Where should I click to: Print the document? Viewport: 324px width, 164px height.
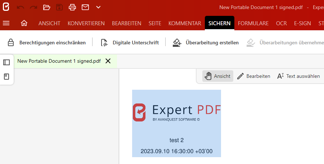pos(72,7)
